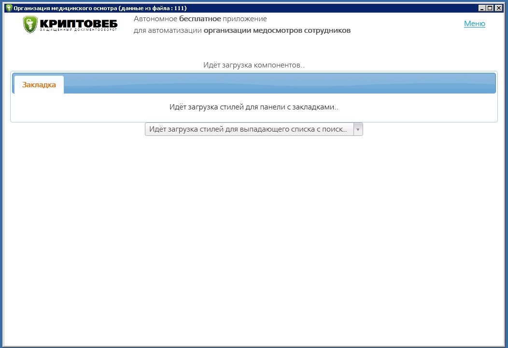Close the Организация медицинского осмотра window
This screenshot has width=508, height=348.
pyautogui.click(x=499, y=8)
